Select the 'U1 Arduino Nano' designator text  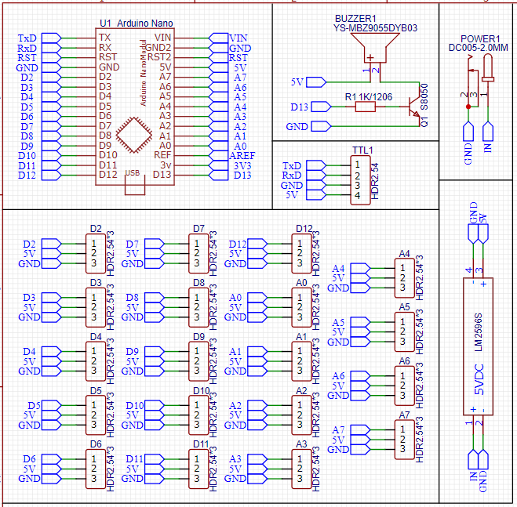coord(137,24)
